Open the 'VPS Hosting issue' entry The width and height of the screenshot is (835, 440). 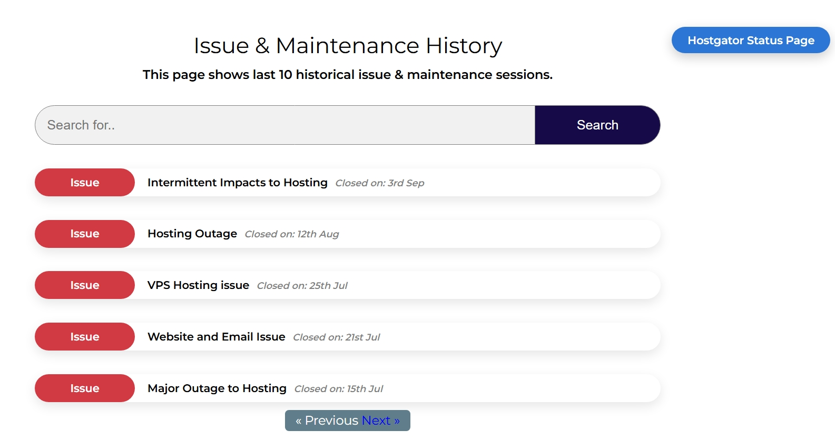[198, 285]
